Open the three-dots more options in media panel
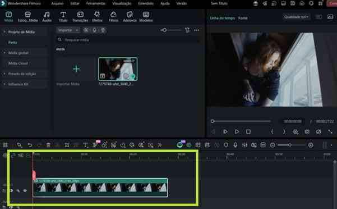The image size is (337, 209). point(196,30)
